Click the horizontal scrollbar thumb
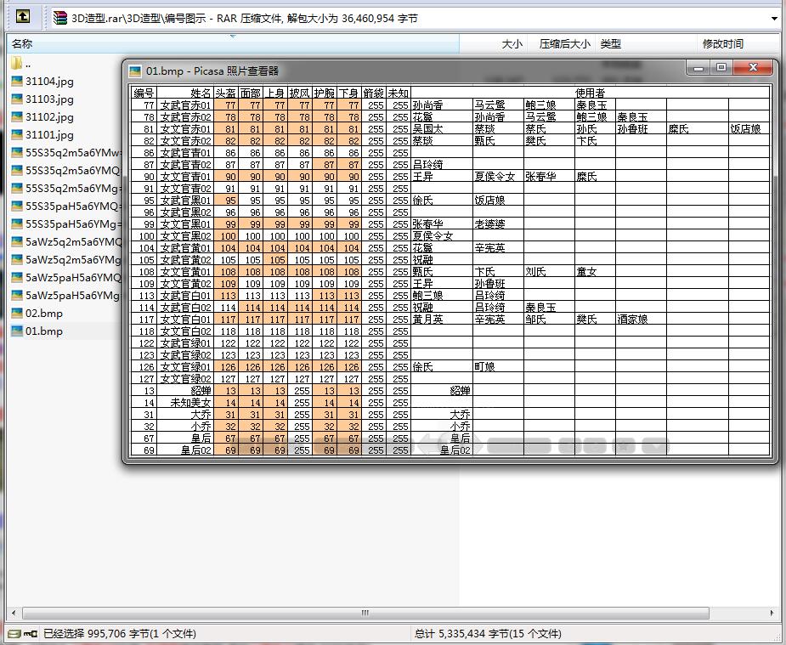 pos(365,613)
